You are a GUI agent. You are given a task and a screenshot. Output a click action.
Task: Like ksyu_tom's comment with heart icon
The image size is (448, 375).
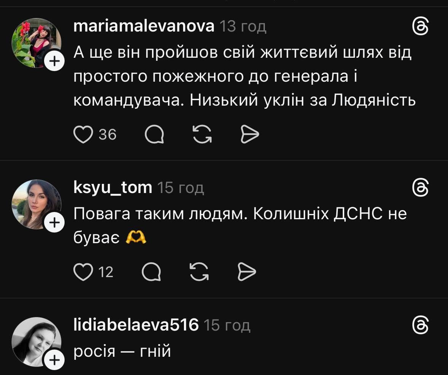83,272
